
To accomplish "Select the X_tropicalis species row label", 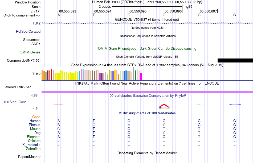I will tap(31, 145).
